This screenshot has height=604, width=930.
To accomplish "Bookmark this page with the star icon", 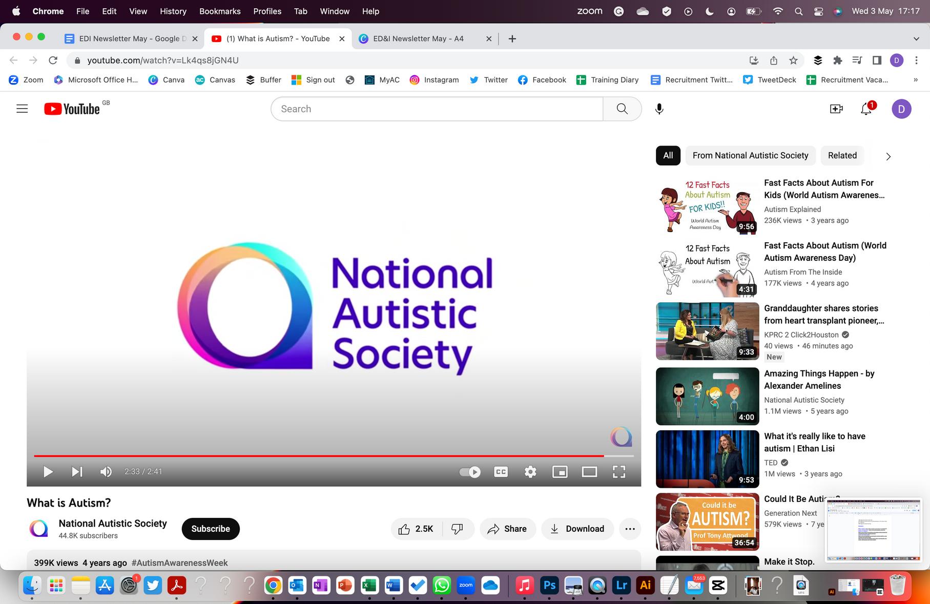I will (x=793, y=60).
